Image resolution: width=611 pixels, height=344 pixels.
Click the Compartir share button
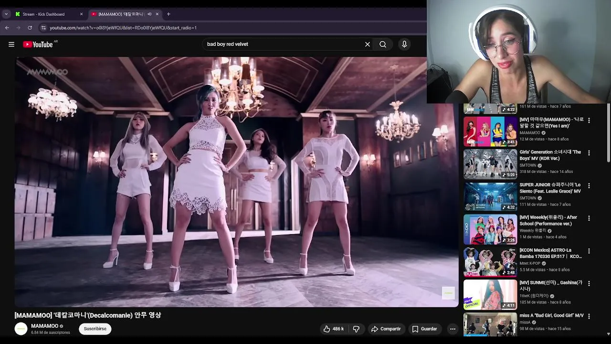pos(386,329)
